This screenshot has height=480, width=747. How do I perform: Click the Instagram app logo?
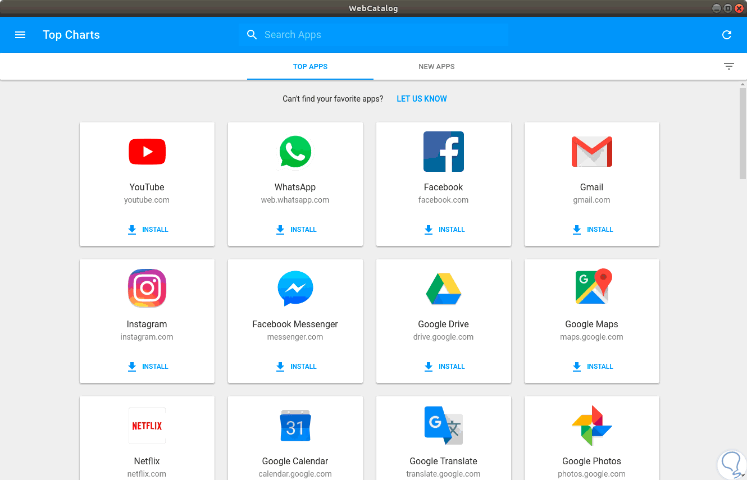point(147,289)
